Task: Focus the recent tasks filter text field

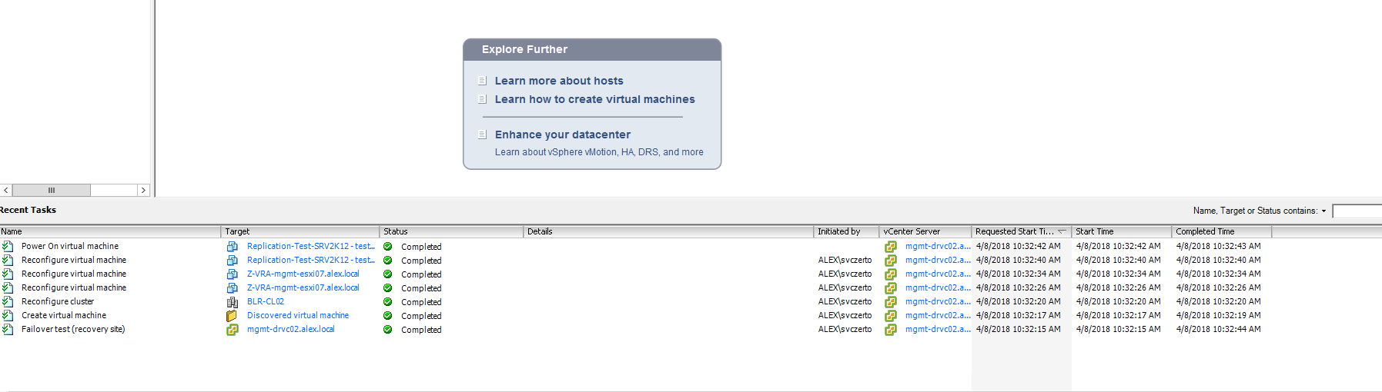Action: click(x=1357, y=211)
